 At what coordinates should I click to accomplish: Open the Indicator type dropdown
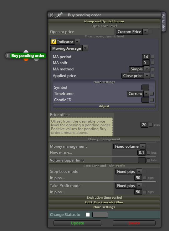65,42
